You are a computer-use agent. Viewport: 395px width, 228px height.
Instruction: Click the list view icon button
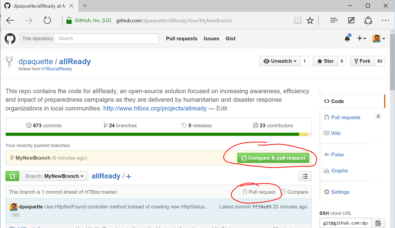pos(305,176)
